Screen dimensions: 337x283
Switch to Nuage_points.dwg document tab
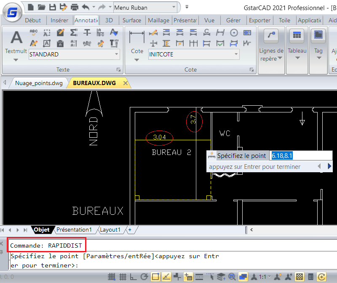click(x=39, y=83)
